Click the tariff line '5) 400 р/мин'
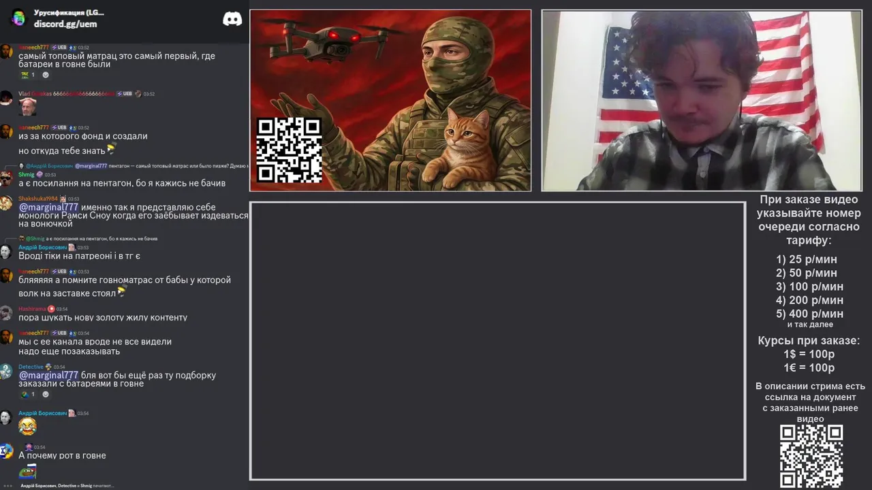 pyautogui.click(x=809, y=314)
